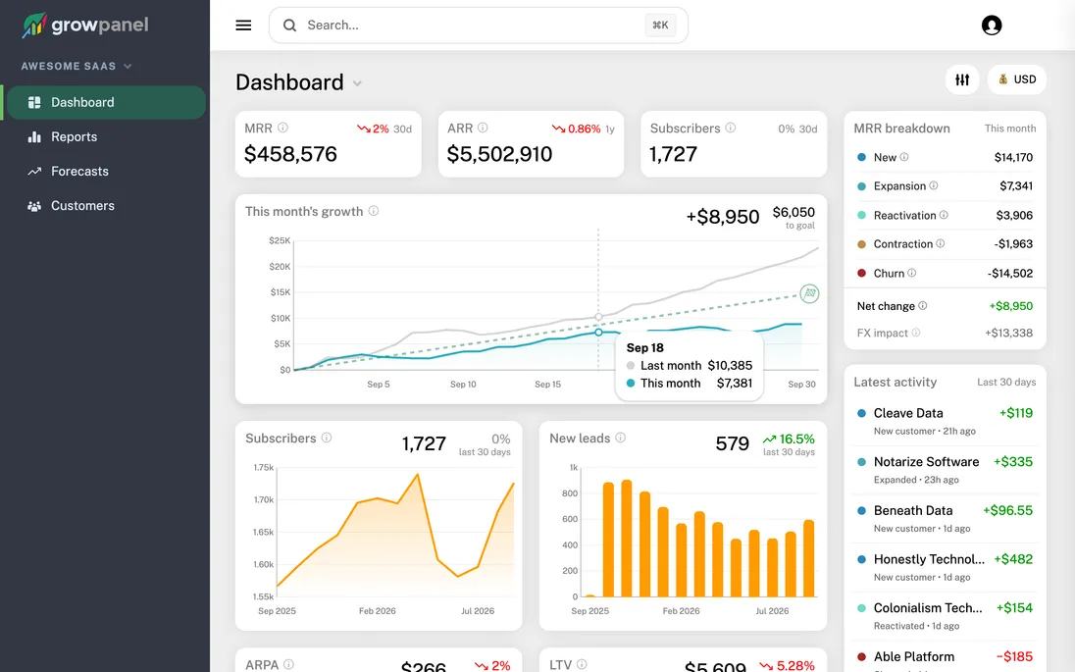
Task: Click the info icon beside Churn
Action: pyautogui.click(x=911, y=272)
